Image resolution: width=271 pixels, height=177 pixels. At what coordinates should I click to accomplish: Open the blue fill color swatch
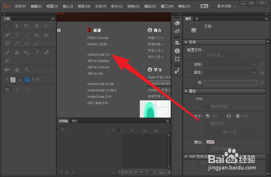pyautogui.click(x=27, y=80)
